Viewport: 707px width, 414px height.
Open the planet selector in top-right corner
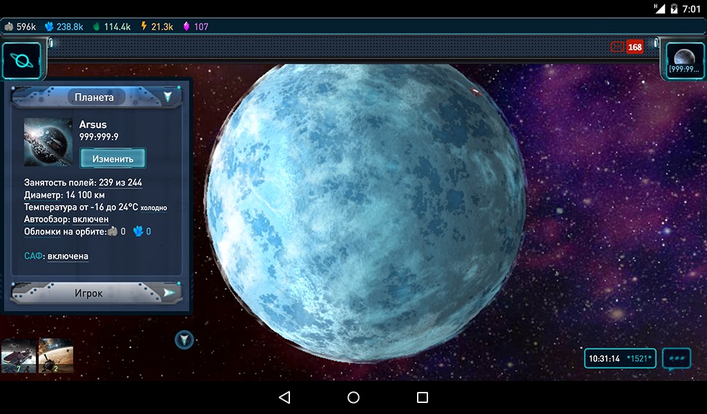(684, 61)
